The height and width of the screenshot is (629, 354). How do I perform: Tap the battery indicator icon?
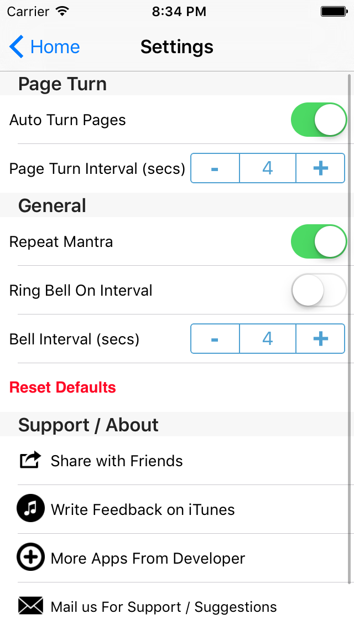pos(334,11)
